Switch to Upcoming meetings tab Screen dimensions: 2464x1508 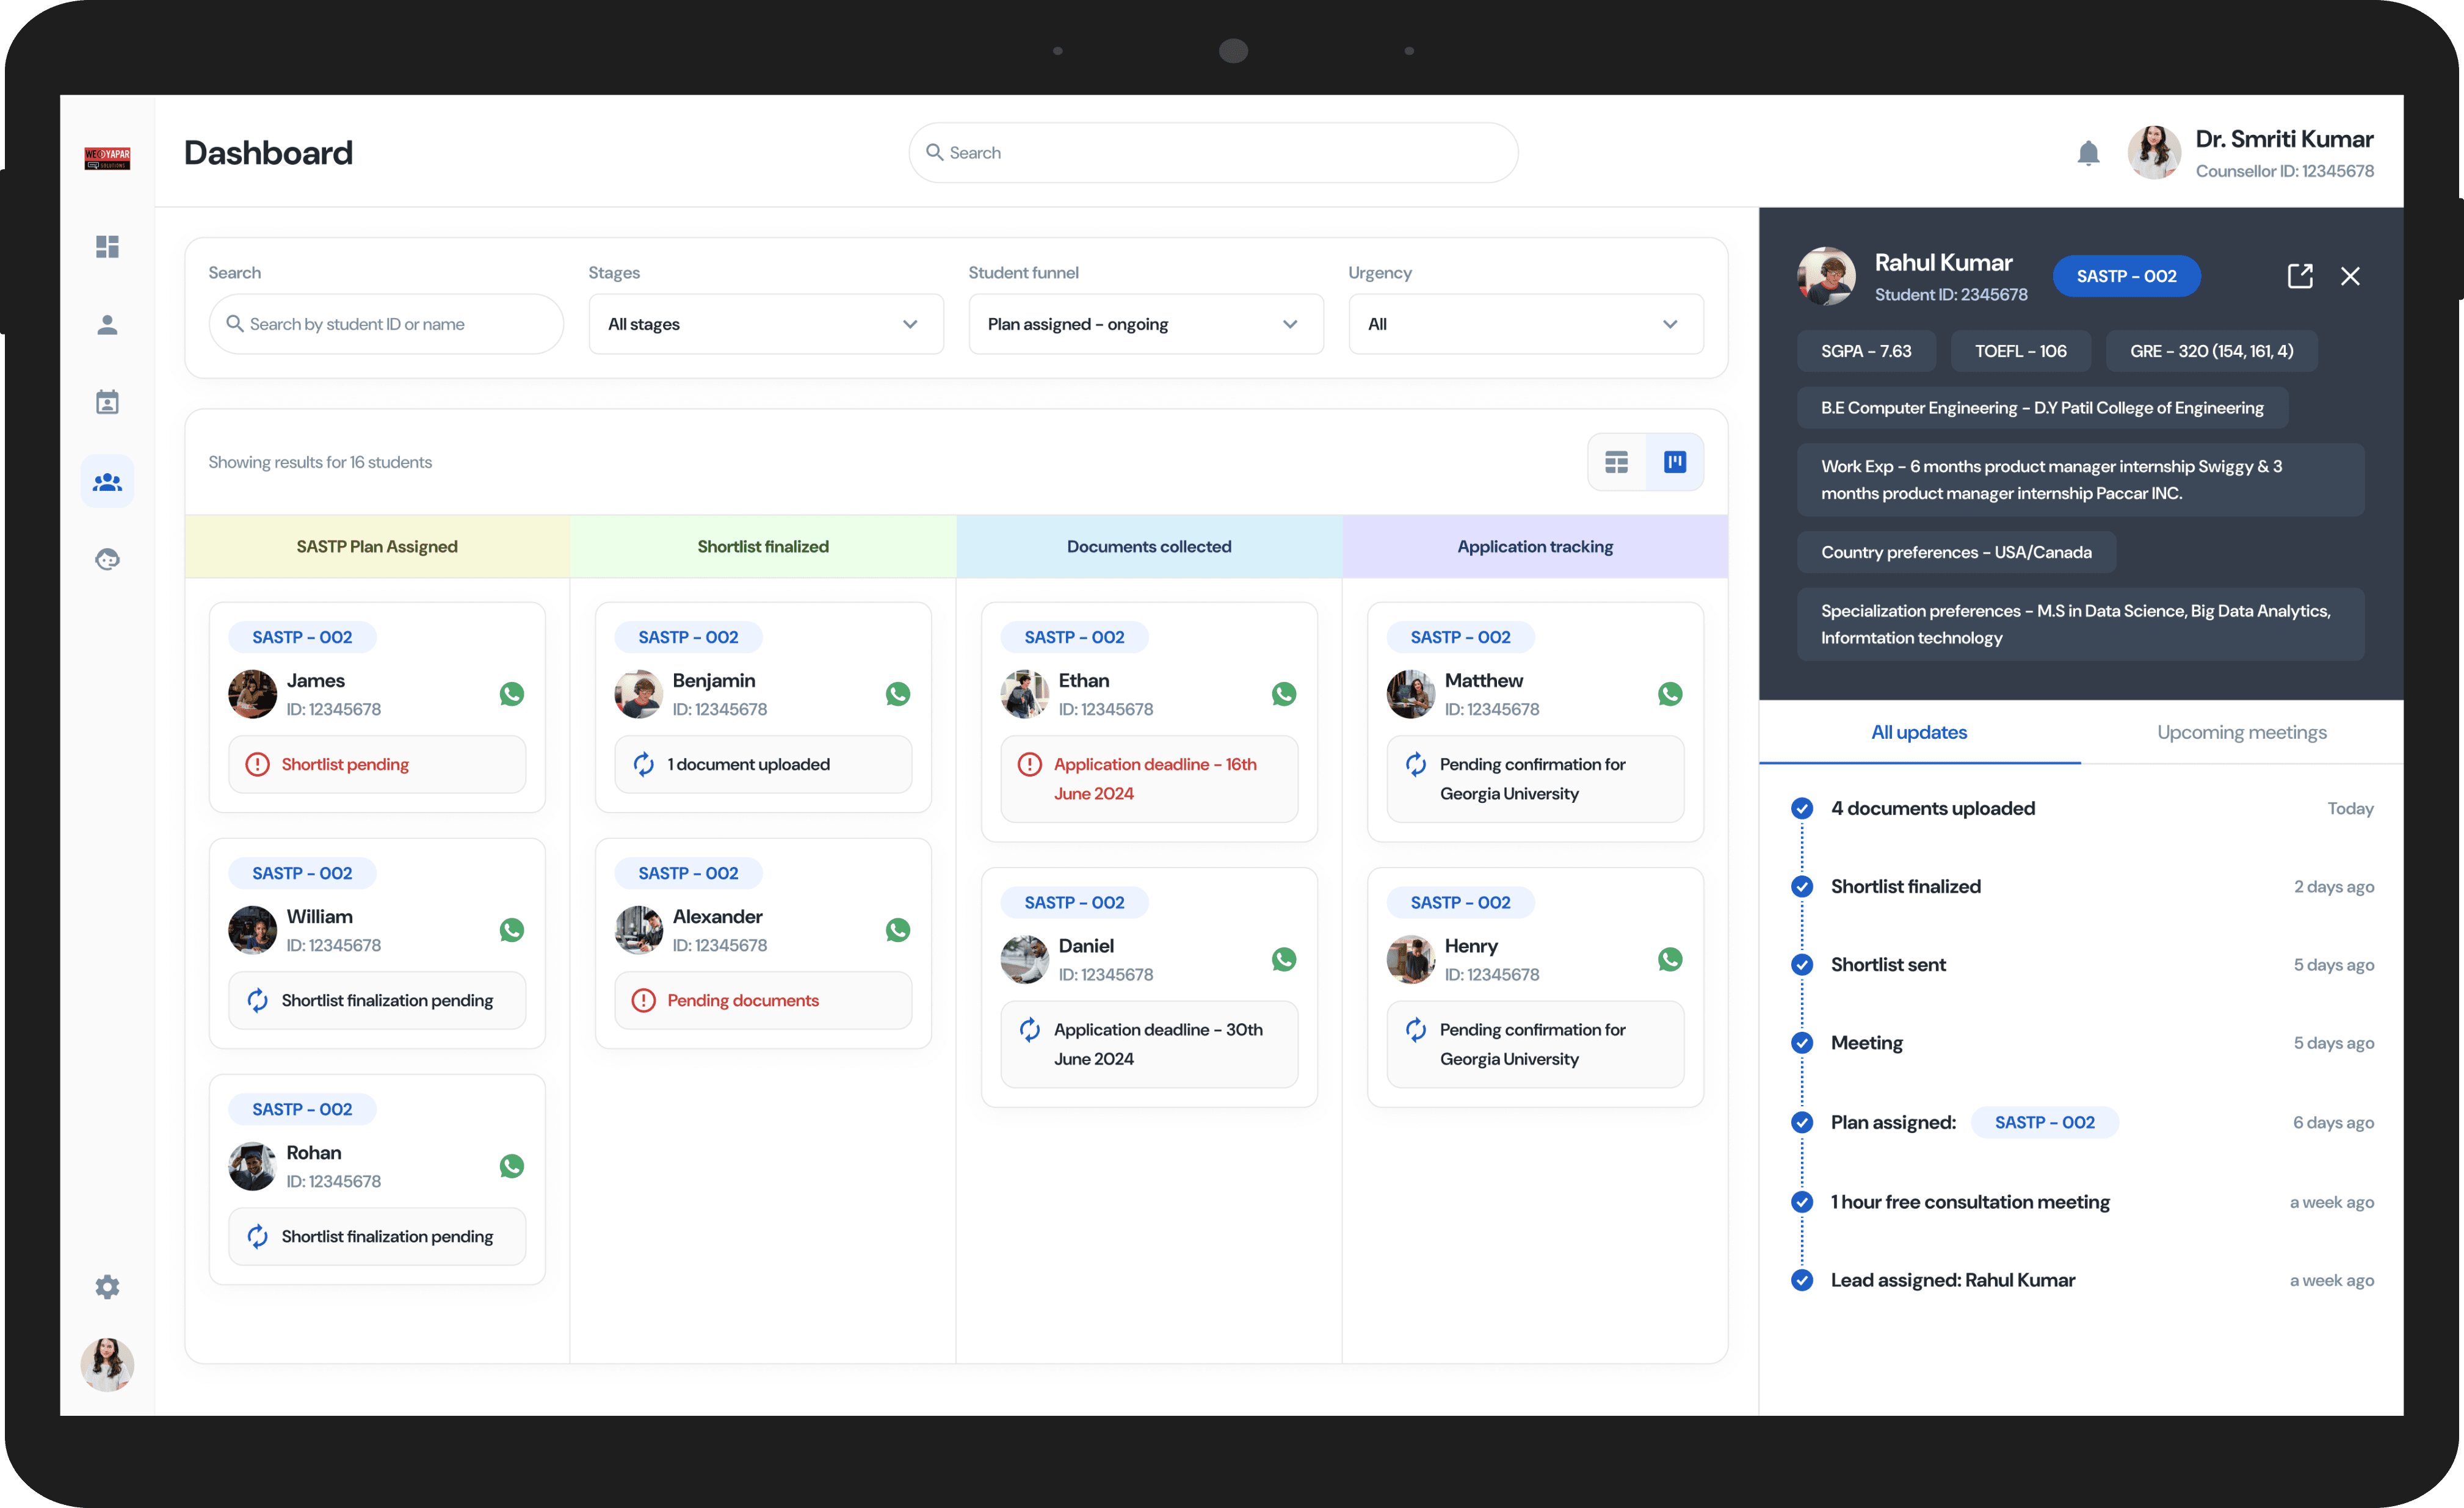[x=2241, y=732]
